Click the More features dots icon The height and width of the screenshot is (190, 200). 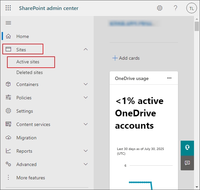click(8, 177)
